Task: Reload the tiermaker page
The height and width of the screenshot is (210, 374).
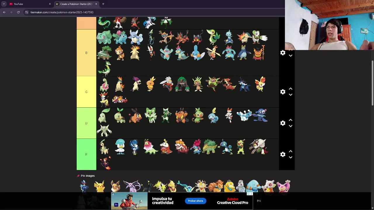Action: (18, 12)
